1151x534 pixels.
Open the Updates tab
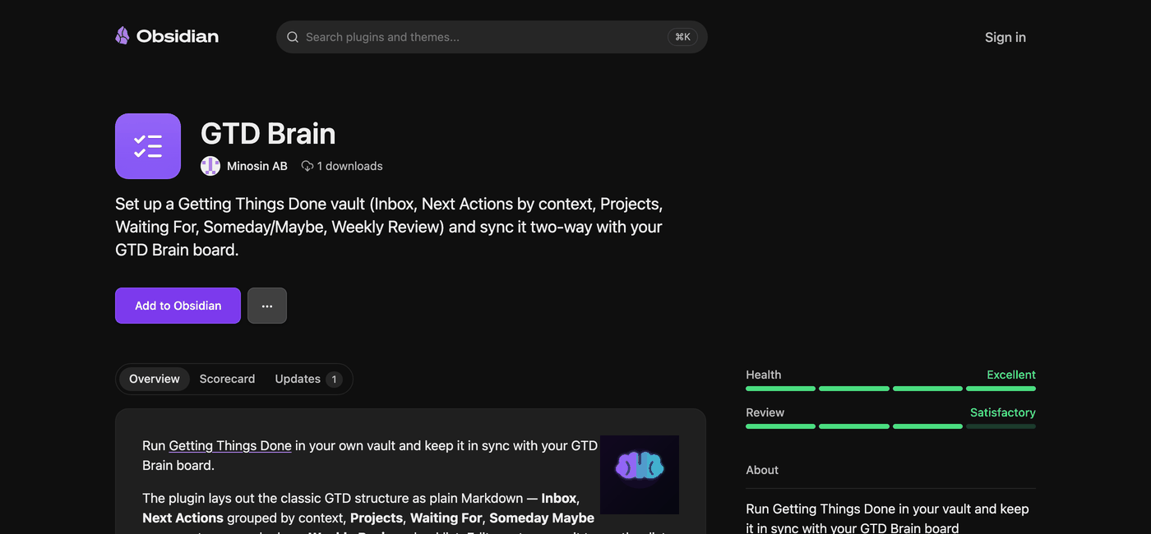click(307, 379)
